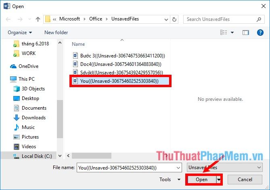Select Microsoft in the breadcrumb path
Image resolution: width=270 pixels, height=190 pixels.
[69, 19]
